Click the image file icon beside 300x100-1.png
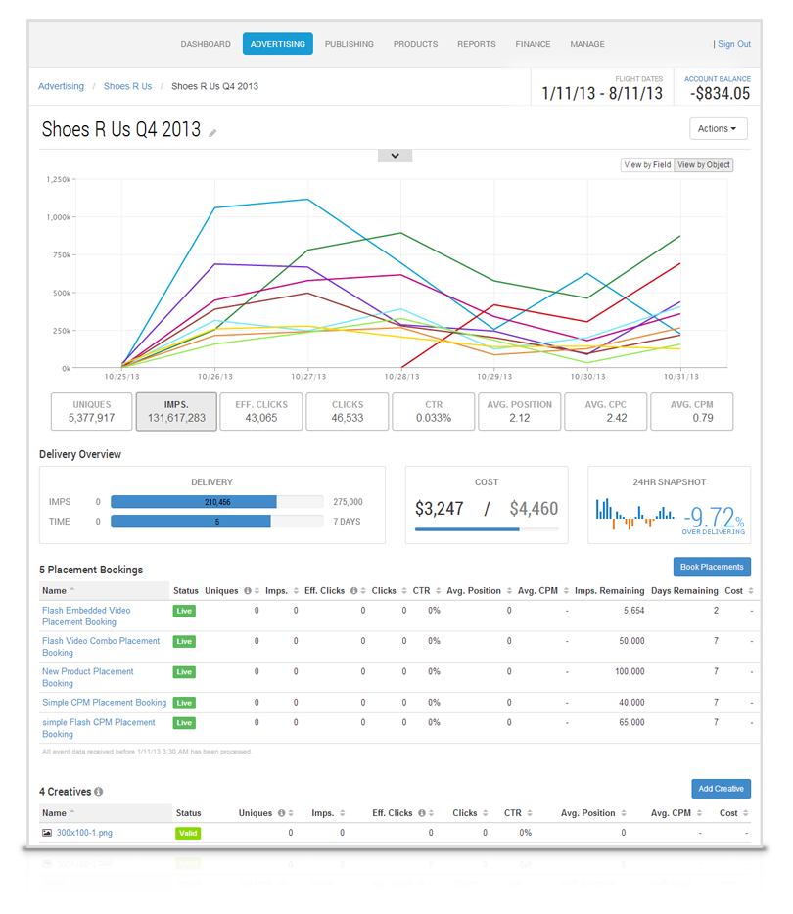The width and height of the screenshot is (793, 914). (x=47, y=833)
